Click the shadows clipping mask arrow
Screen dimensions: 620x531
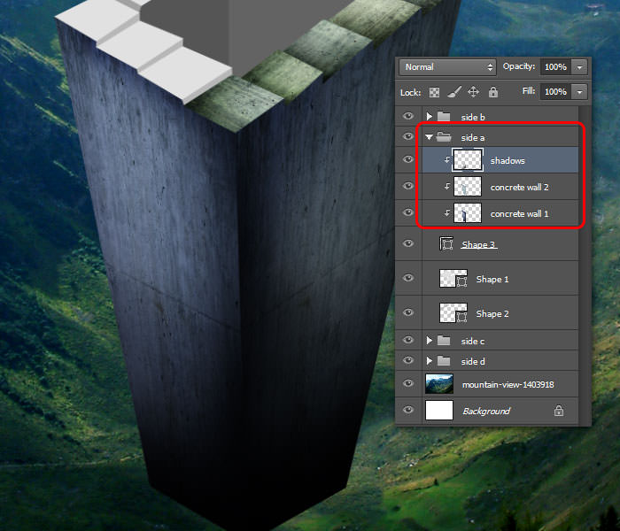446,159
